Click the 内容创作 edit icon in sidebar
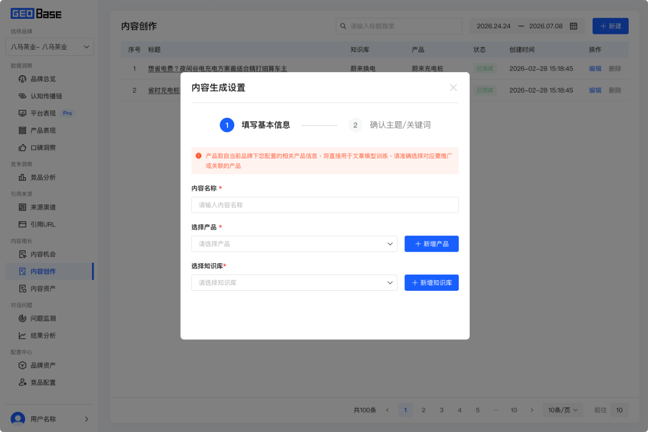648x432 pixels. 22,271
